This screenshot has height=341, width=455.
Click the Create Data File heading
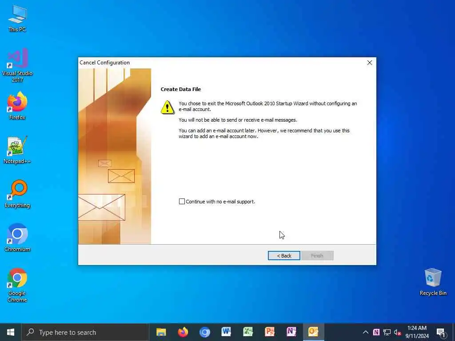(x=181, y=89)
